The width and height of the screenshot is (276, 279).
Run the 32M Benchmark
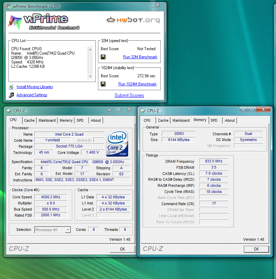140,57
